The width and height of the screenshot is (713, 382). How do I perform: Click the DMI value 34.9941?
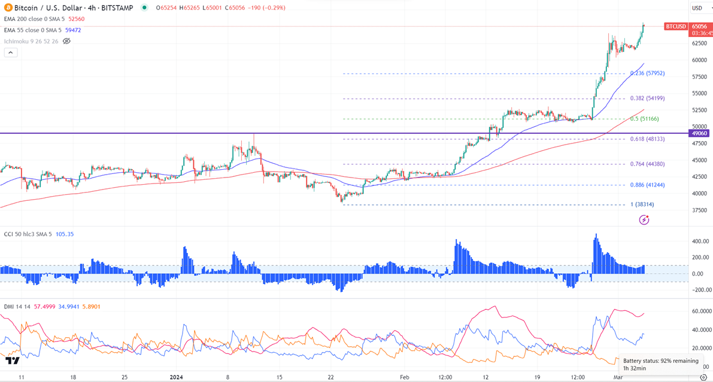[x=69, y=307]
